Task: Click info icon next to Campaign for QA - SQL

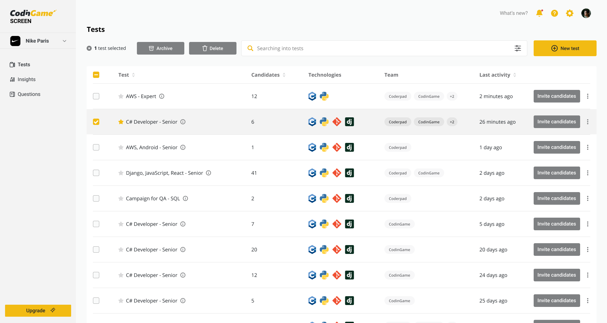Action: click(x=186, y=198)
